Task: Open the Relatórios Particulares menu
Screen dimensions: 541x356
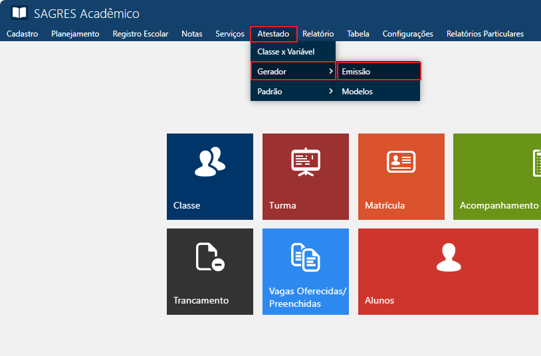Action: pyautogui.click(x=485, y=34)
